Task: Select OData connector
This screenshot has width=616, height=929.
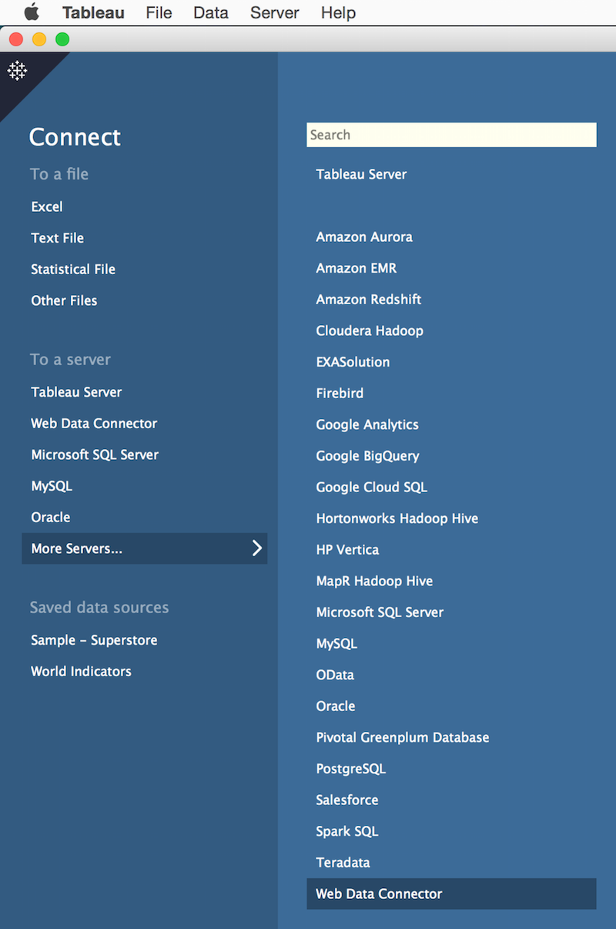Action: [335, 675]
